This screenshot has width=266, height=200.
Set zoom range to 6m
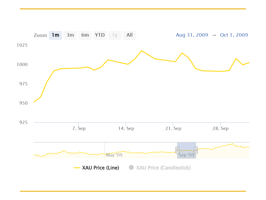85,35
